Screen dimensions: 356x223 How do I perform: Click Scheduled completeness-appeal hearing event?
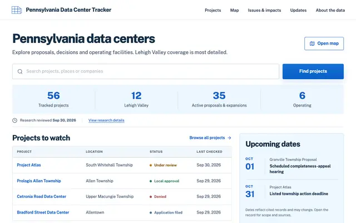(x=300, y=169)
